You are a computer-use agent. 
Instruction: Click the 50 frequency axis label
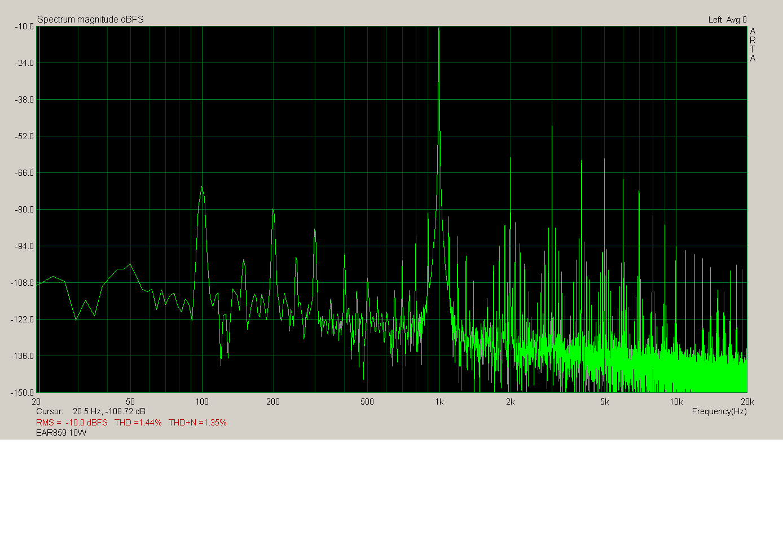130,402
